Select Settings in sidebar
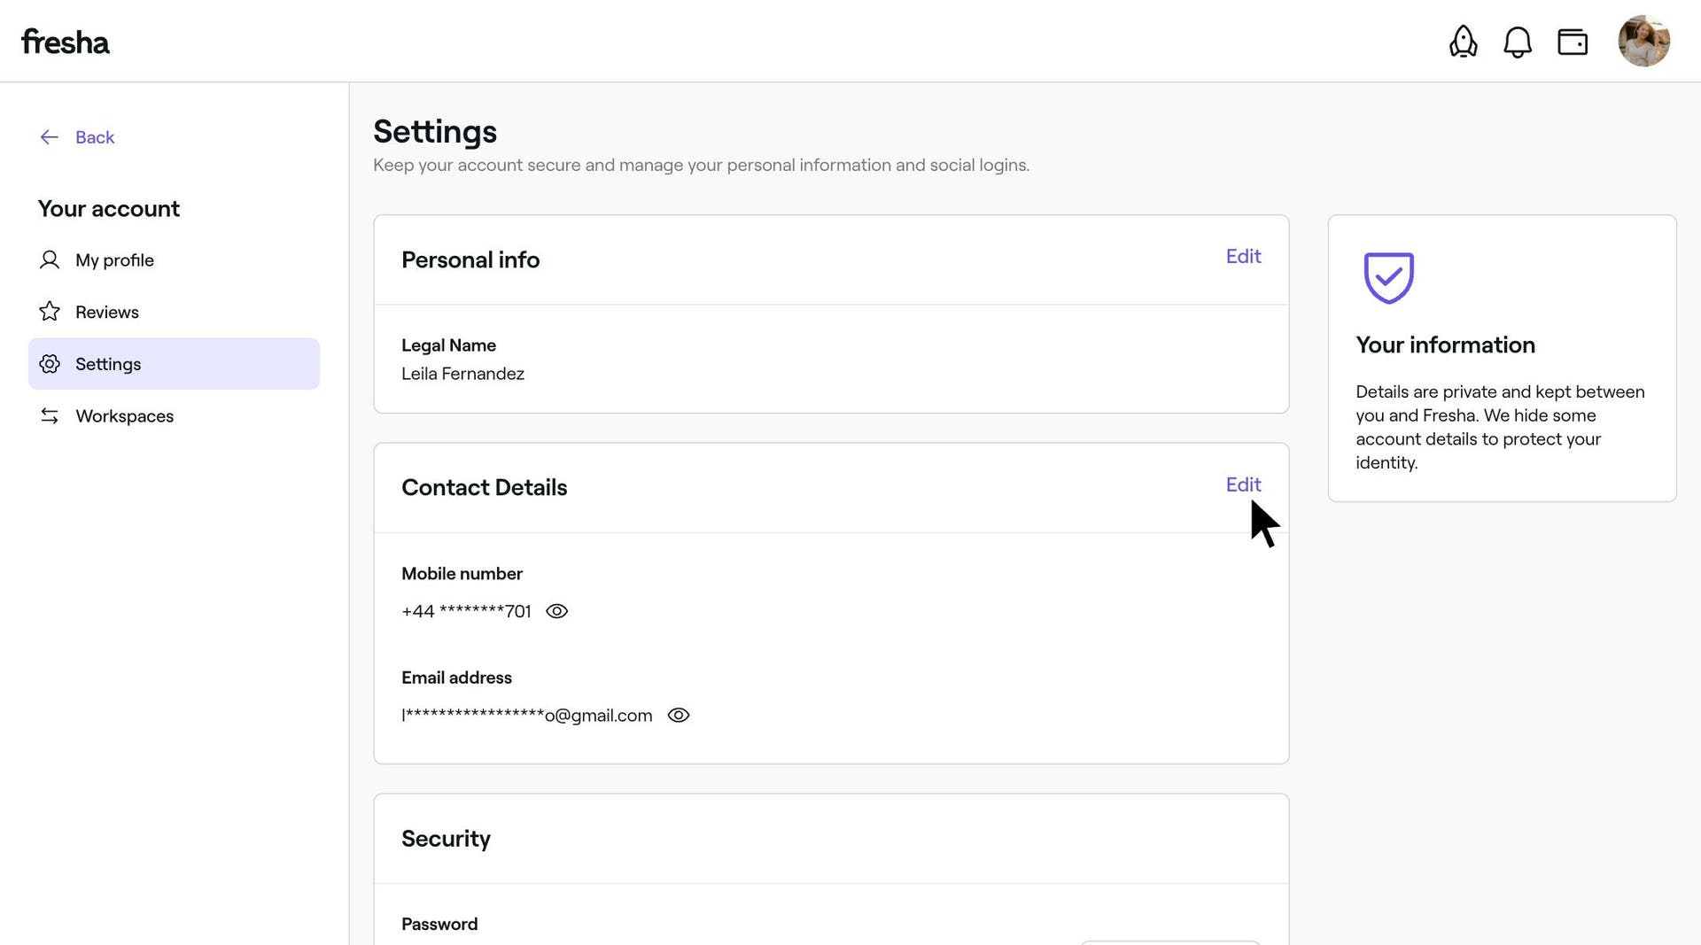Screen dimensions: 1701x945 (174, 364)
